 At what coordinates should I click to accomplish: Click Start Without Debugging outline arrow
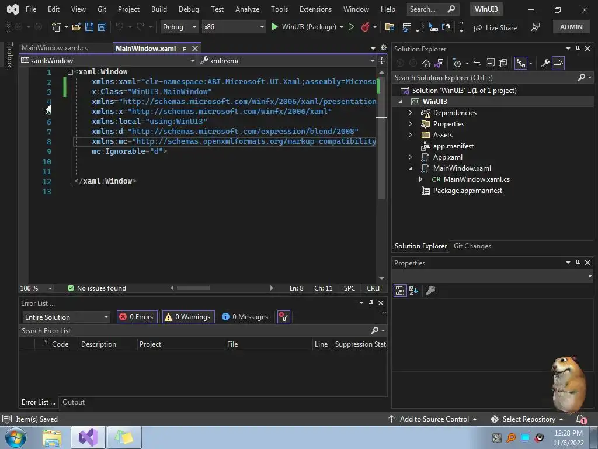coord(351,27)
